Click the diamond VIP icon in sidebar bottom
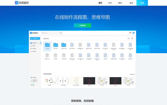 [x=31, y=78]
